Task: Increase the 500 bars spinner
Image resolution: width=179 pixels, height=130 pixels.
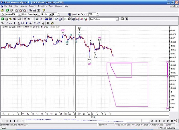Action: pyautogui.click(x=98, y=13)
